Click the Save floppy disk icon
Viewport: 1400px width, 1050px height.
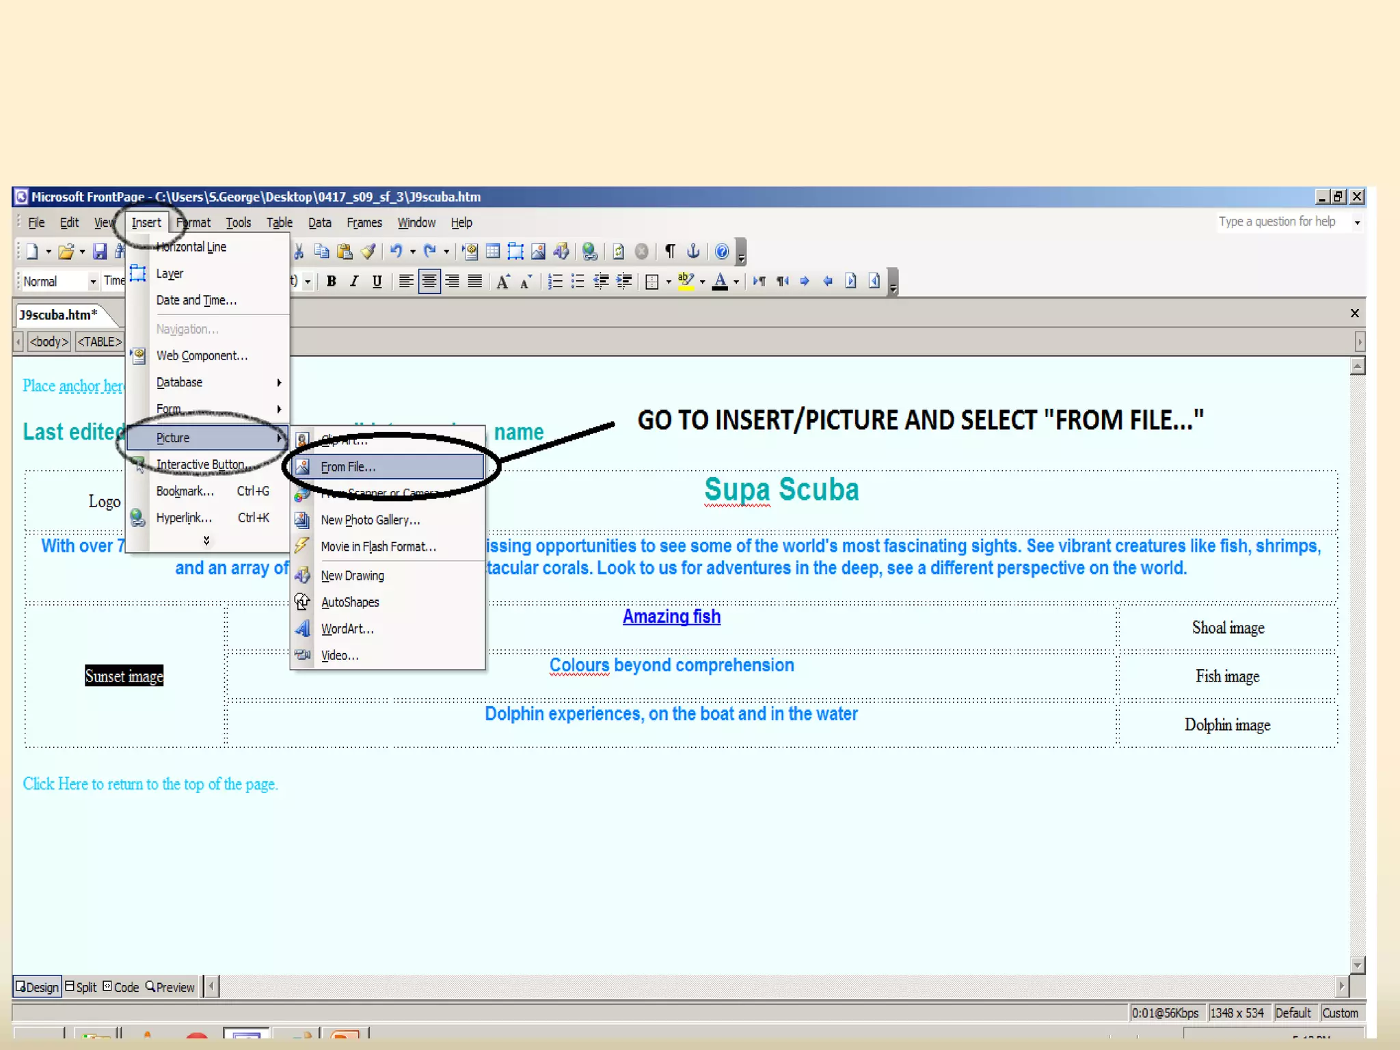100,252
